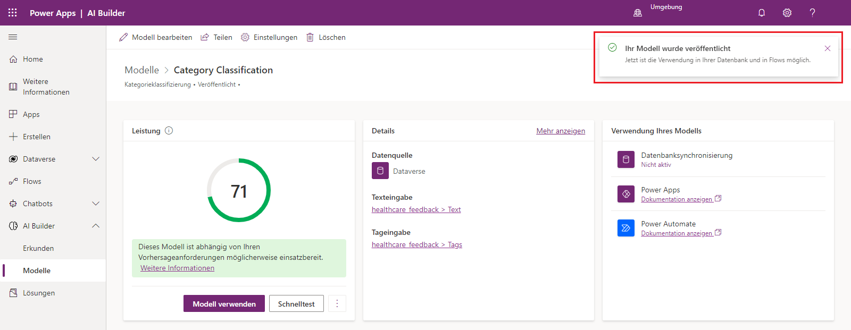Click the Erstellen plus icon
This screenshot has width=851, height=330.
13,137
